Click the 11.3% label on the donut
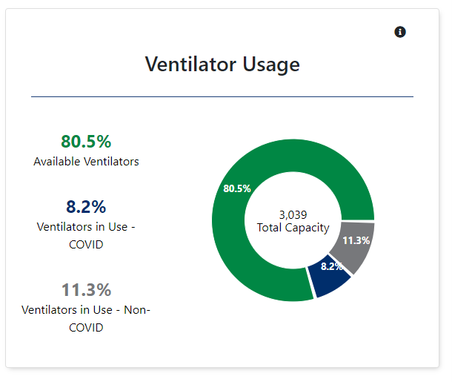This screenshot has width=452, height=382. [x=356, y=240]
